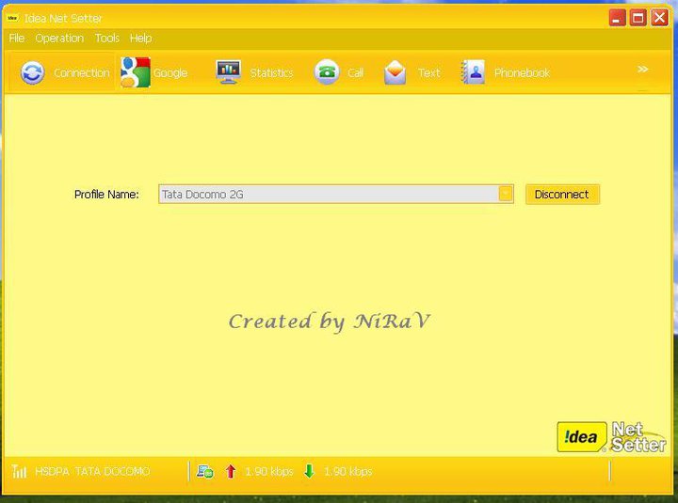Click the network connection status icon
The height and width of the screenshot is (503, 678).
(x=204, y=471)
